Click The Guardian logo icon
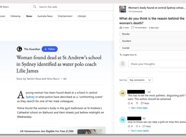The image size is (186, 137). pos(20,49)
